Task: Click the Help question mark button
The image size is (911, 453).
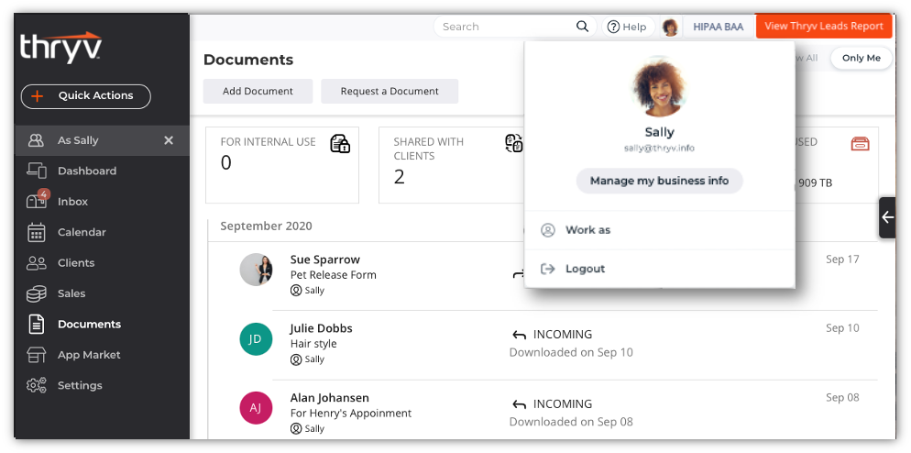Action: (x=628, y=27)
